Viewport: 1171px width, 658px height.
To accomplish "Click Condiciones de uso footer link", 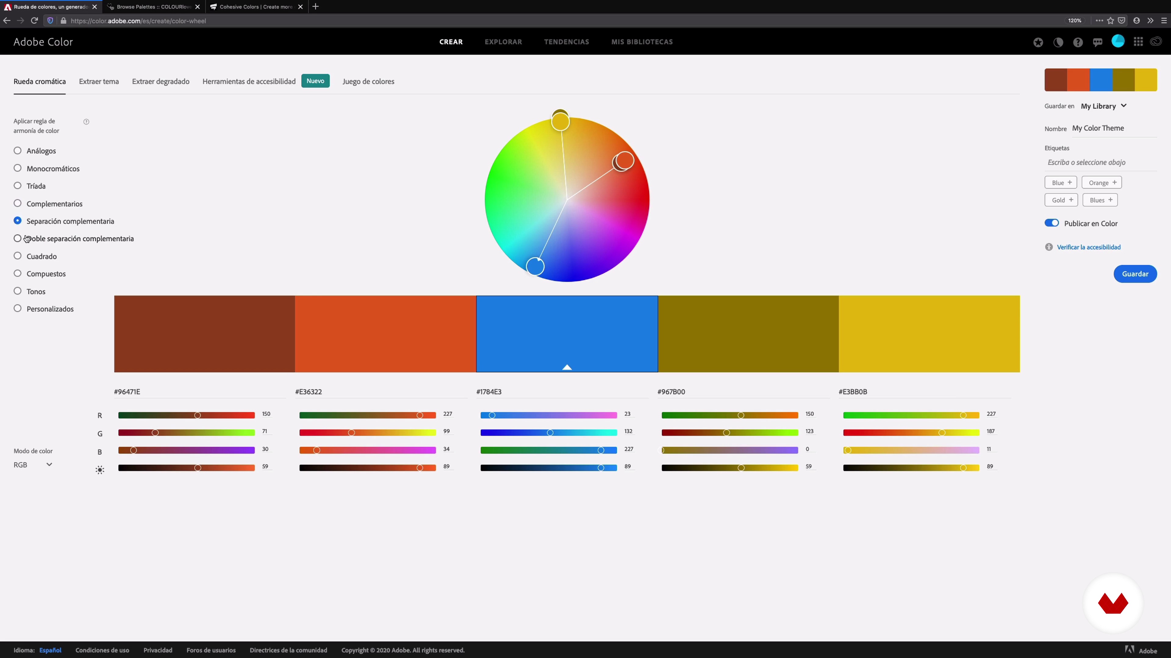I will point(102,650).
